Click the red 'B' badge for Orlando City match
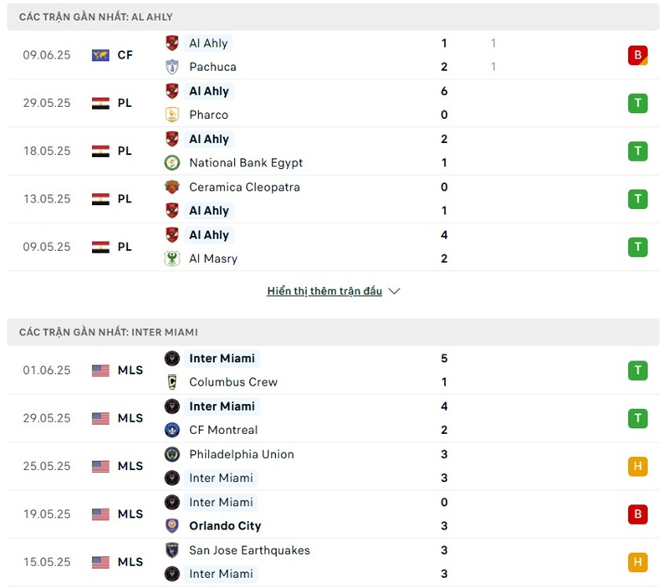The image size is (669, 588). pyautogui.click(x=638, y=514)
